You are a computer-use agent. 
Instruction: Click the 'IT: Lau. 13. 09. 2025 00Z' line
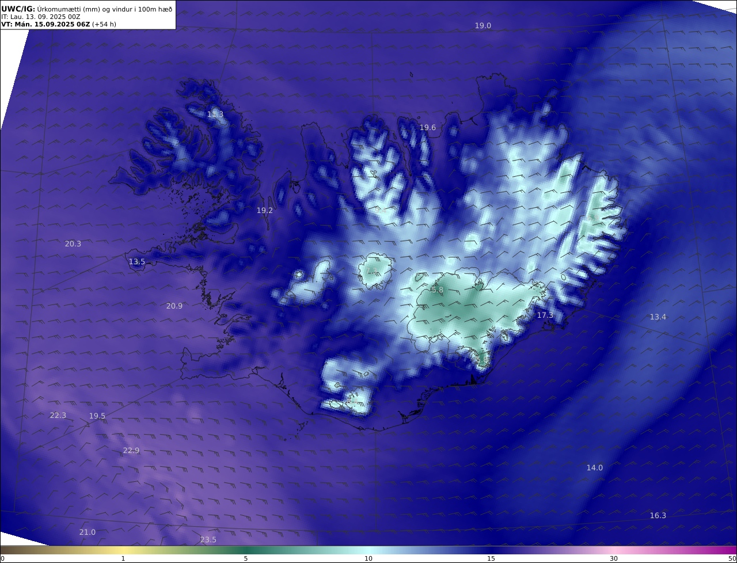click(x=41, y=17)
